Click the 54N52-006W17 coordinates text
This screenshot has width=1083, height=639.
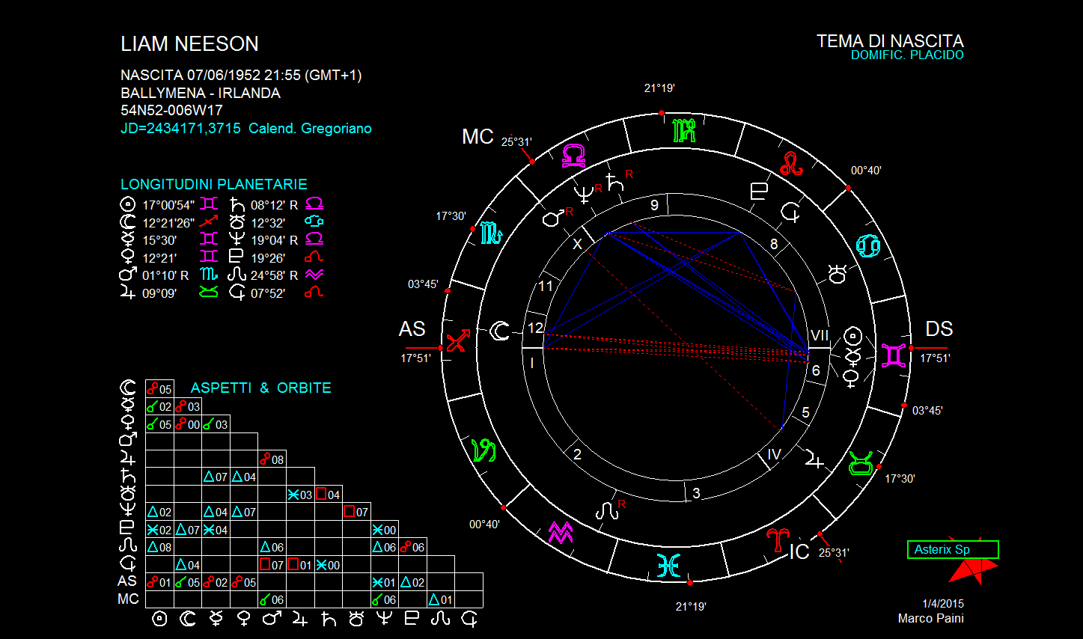pyautogui.click(x=171, y=111)
